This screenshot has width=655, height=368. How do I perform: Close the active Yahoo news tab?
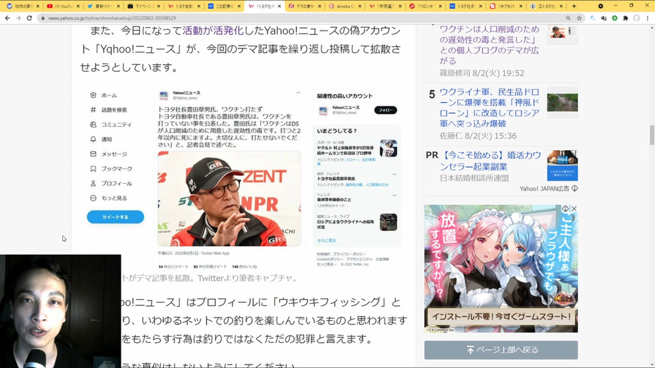click(x=279, y=6)
